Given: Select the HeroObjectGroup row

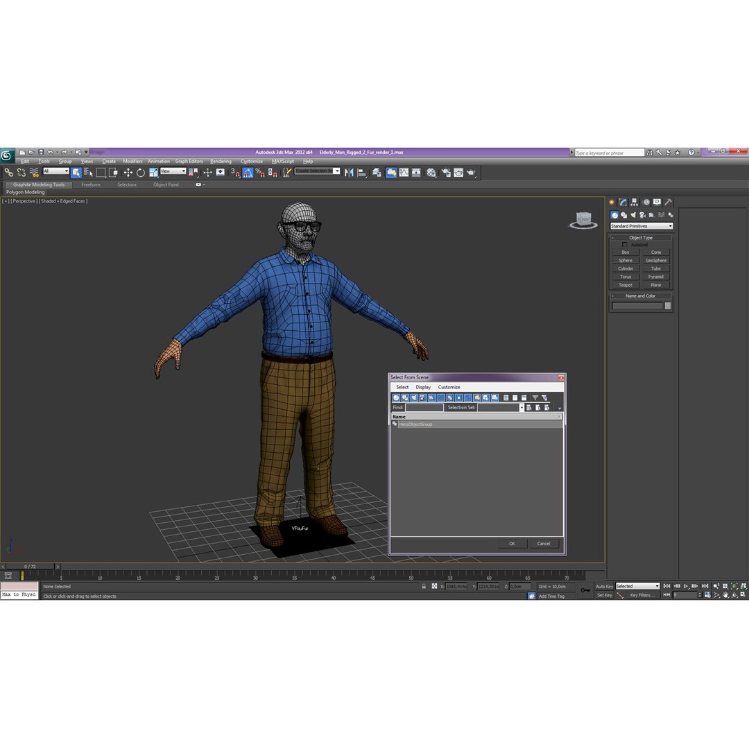Looking at the screenshot, I should pyautogui.click(x=476, y=424).
